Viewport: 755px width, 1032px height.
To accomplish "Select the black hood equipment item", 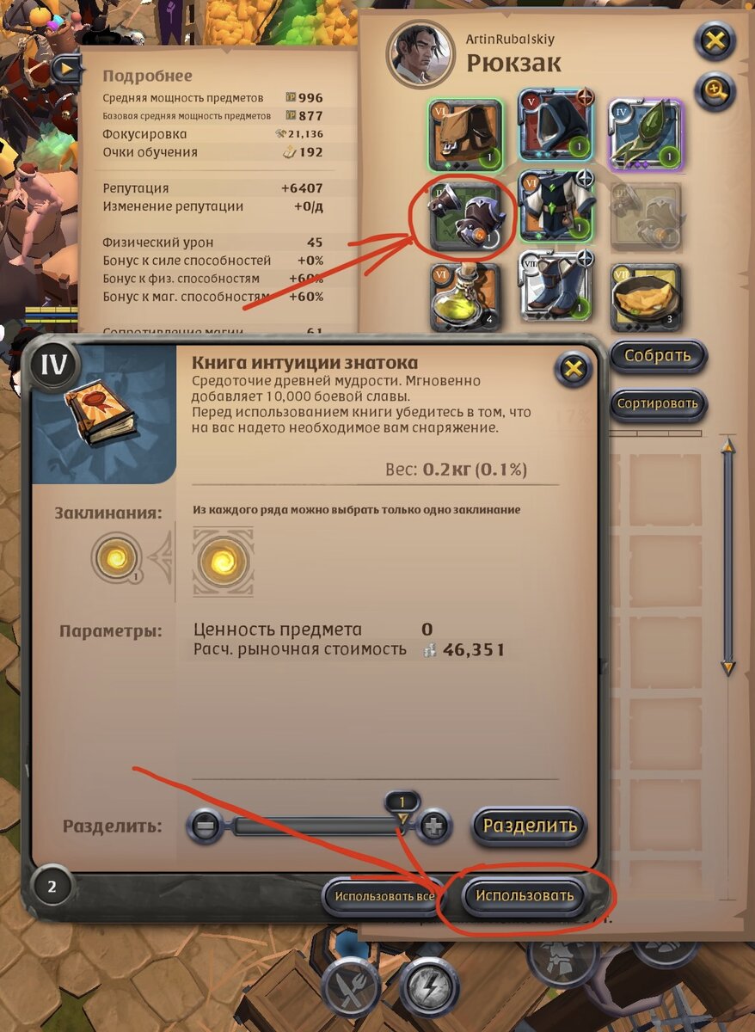I will point(556,133).
